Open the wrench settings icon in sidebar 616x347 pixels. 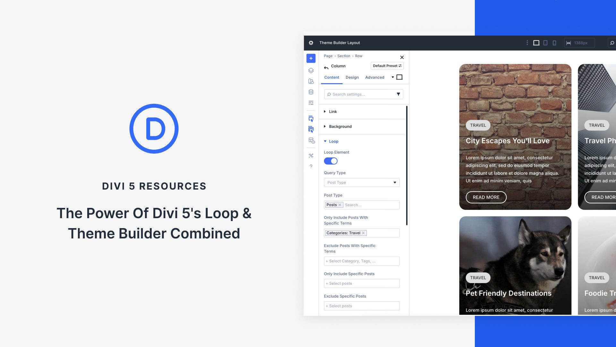coord(311,155)
